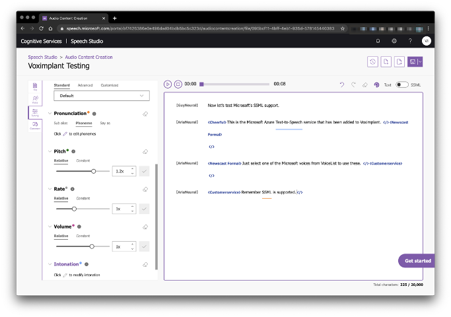
Task: Open a new browser tab
Action: (x=114, y=18)
